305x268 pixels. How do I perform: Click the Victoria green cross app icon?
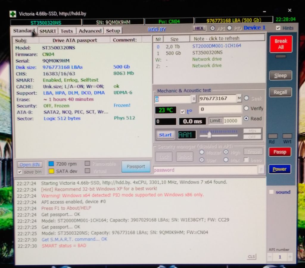click(x=13, y=14)
